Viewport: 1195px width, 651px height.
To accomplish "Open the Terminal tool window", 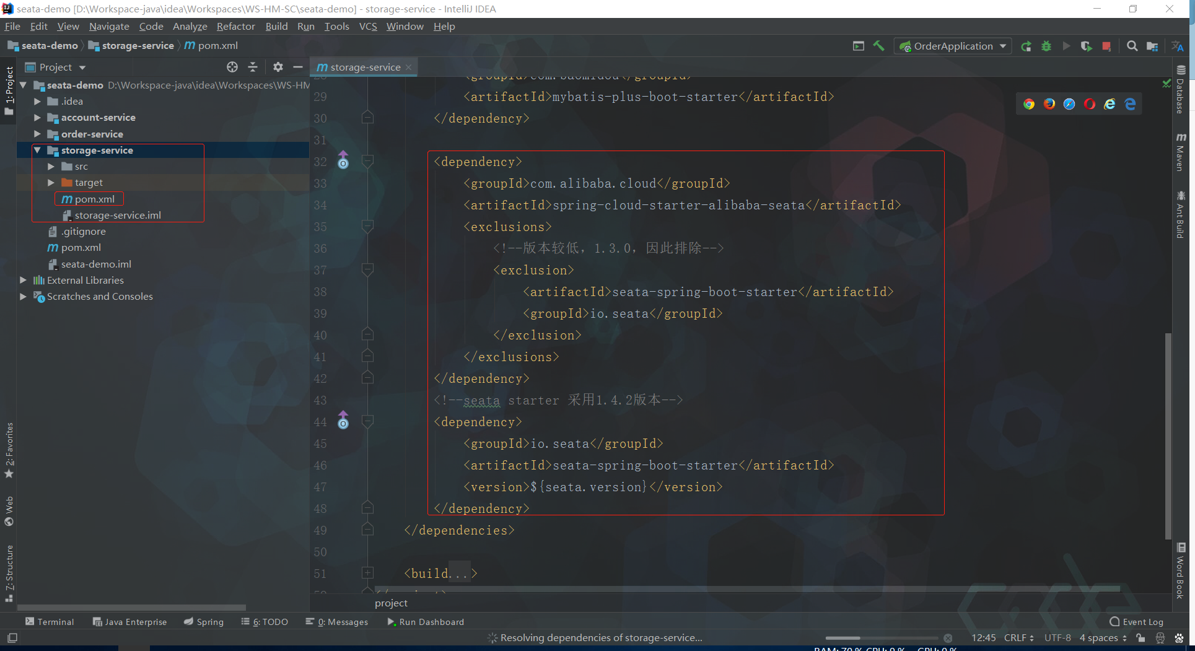I will 50,622.
